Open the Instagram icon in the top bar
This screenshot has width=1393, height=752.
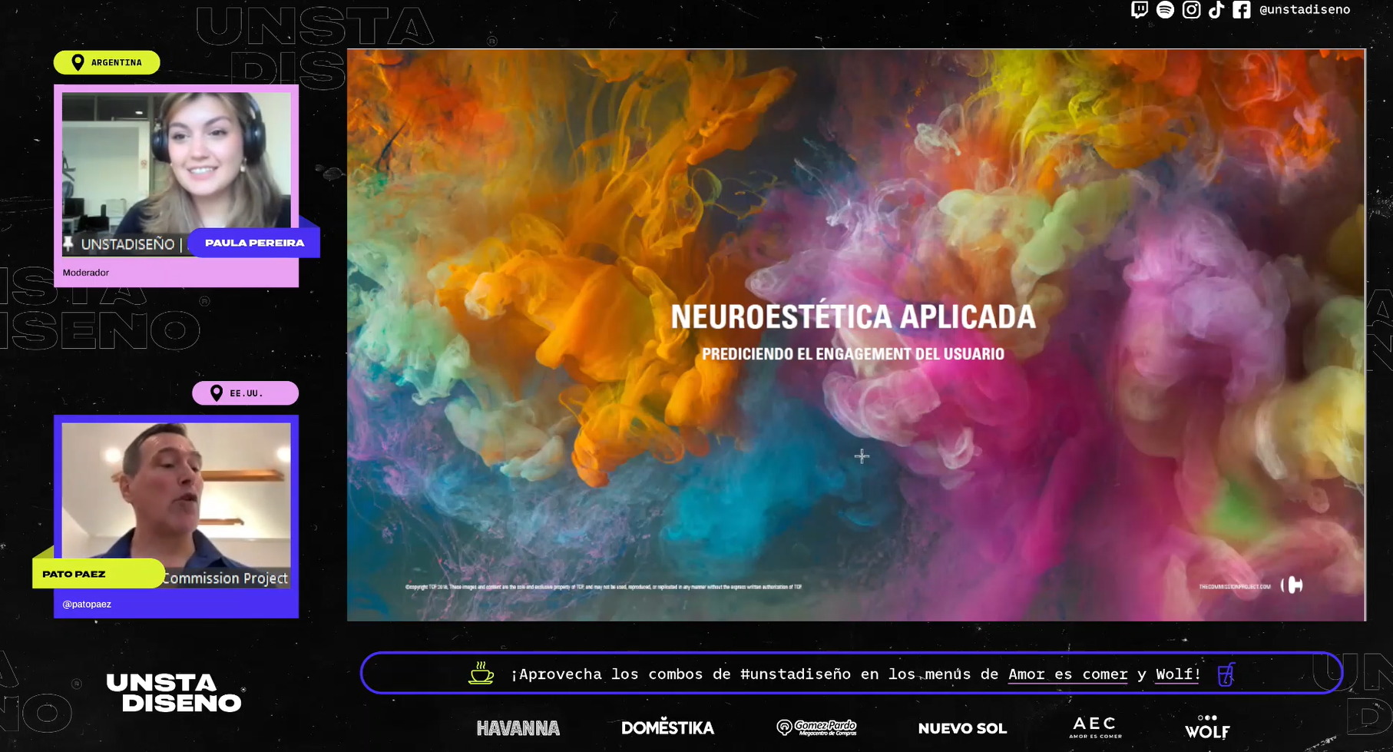1191,10
